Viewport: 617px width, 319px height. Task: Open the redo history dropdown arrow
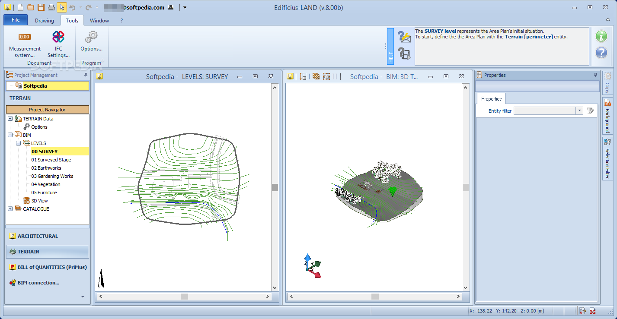click(97, 7)
